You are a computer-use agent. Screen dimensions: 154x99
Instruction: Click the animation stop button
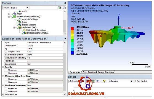(87, 81)
